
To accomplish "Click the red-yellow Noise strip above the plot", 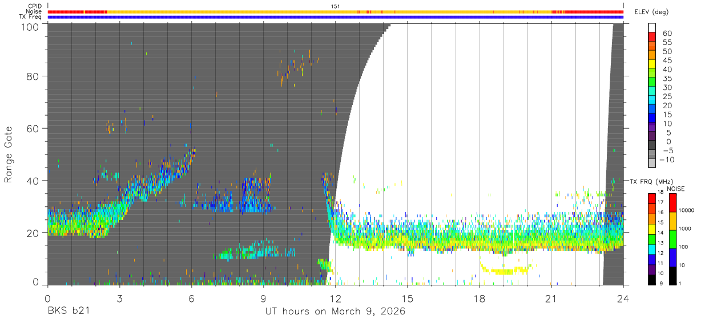I will 336,11.
